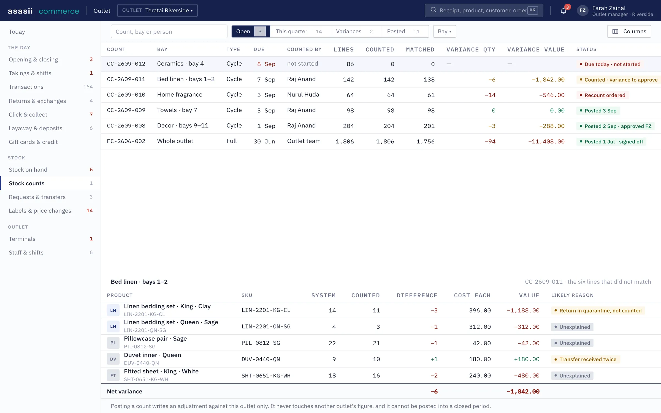Viewport: 661px width, 413px height.
Task: Sort by the Variance Value column header
Action: point(536,50)
